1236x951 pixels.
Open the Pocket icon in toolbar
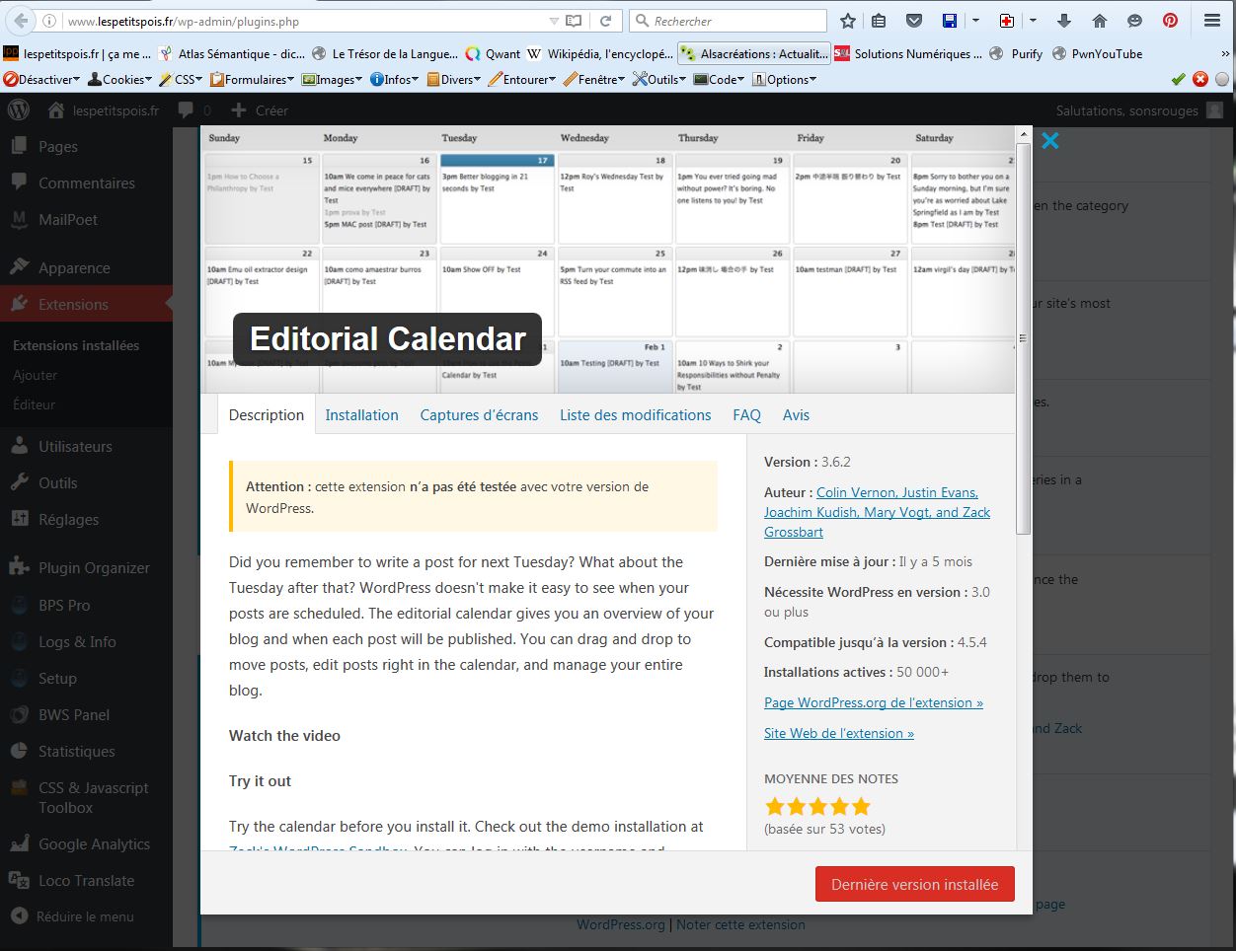click(x=914, y=21)
